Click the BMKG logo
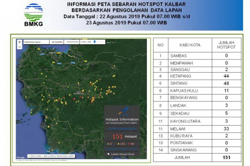250x166 pixels. pos(34,15)
